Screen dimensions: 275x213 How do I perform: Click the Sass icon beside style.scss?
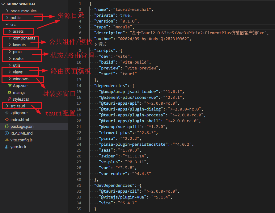(9, 99)
